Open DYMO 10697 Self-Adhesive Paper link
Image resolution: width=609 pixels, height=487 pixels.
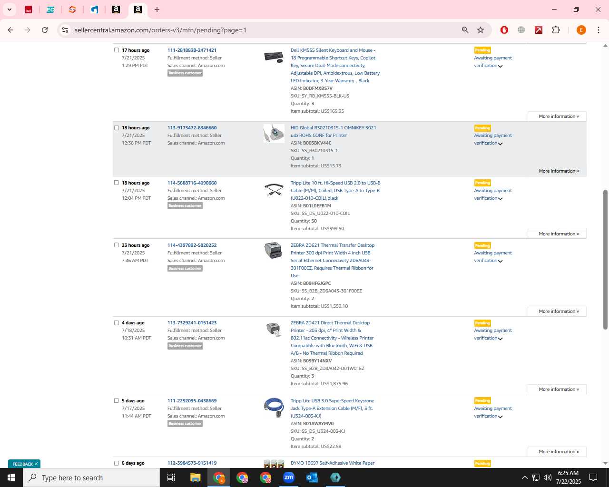click(x=332, y=463)
